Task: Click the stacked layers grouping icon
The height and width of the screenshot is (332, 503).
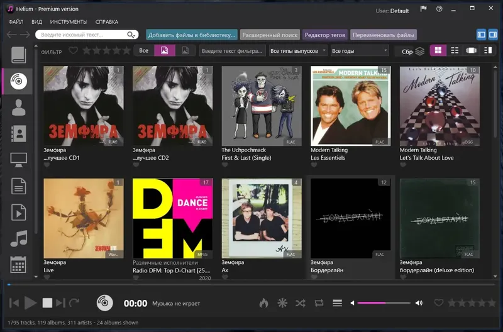Action: (x=420, y=51)
